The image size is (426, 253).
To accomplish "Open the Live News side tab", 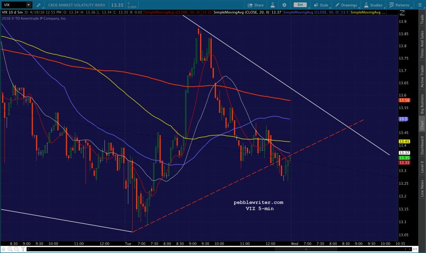I will point(422,188).
